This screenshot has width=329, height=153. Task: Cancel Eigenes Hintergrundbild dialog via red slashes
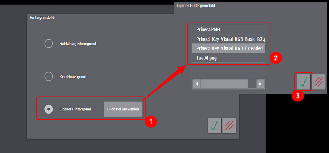(319, 82)
